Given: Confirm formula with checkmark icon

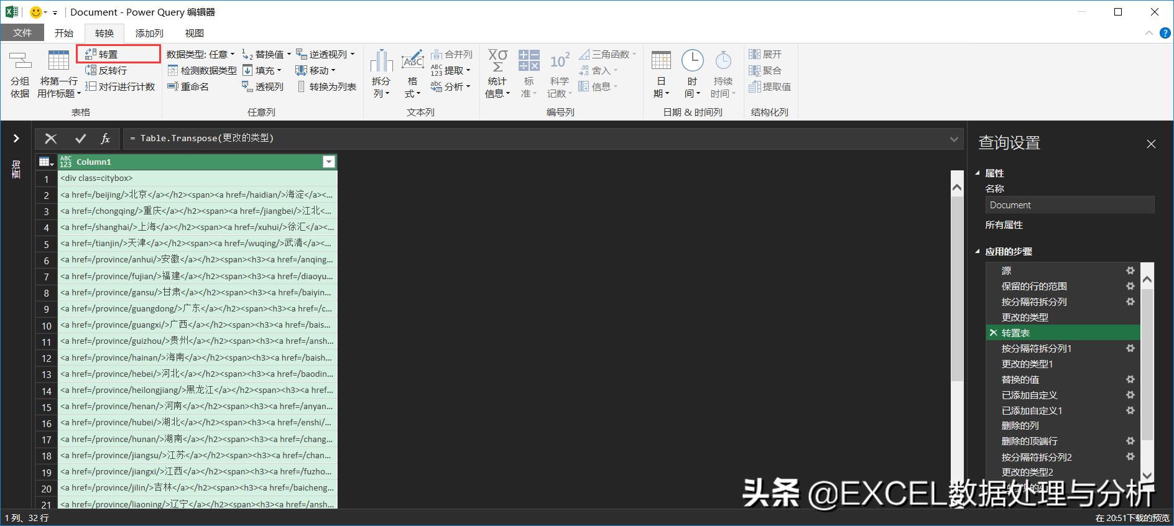Looking at the screenshot, I should click(x=80, y=139).
